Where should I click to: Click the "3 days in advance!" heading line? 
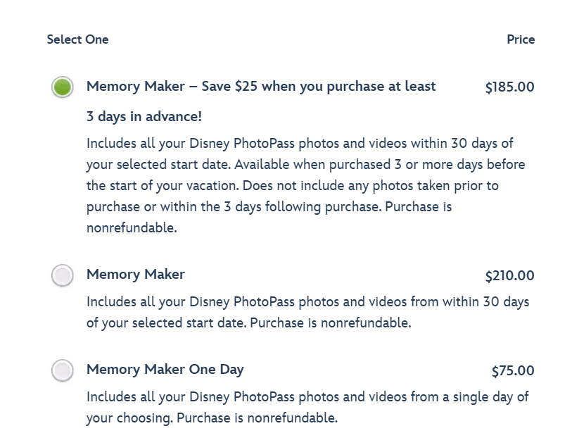point(144,117)
